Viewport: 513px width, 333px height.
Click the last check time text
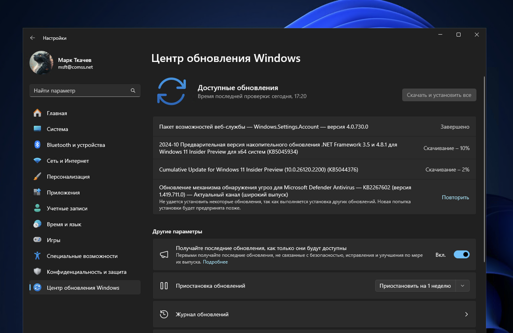click(x=252, y=96)
